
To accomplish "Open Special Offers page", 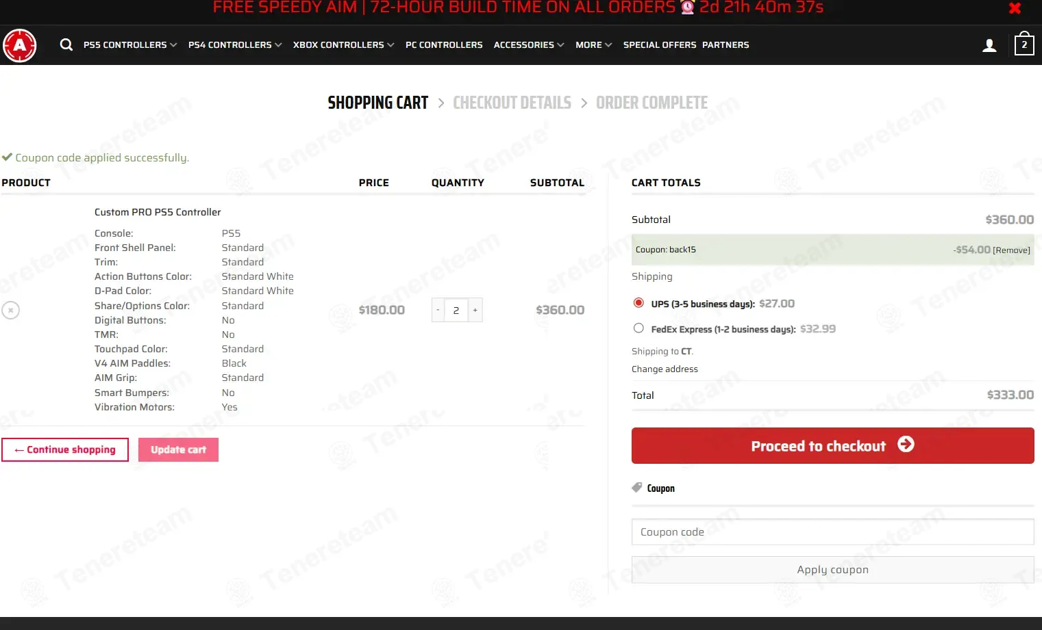I will [x=660, y=45].
